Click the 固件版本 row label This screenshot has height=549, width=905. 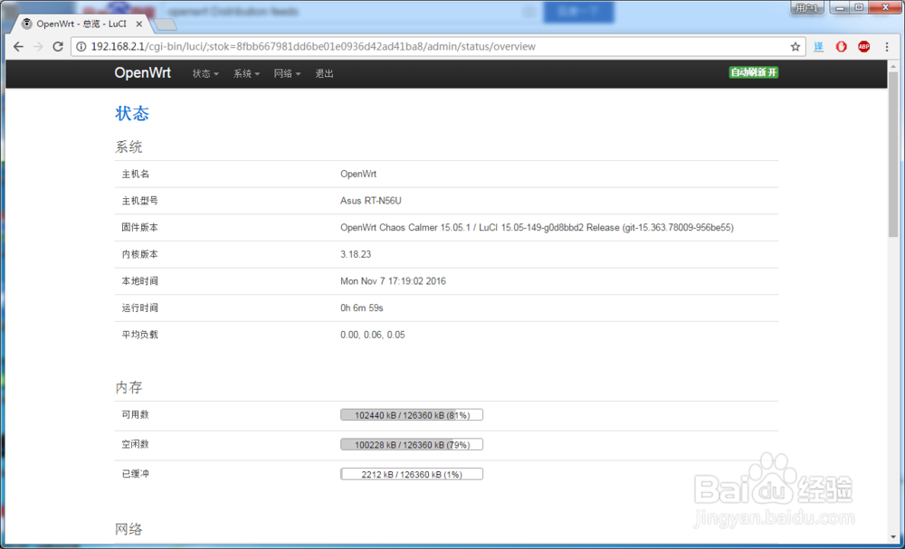[x=139, y=228]
